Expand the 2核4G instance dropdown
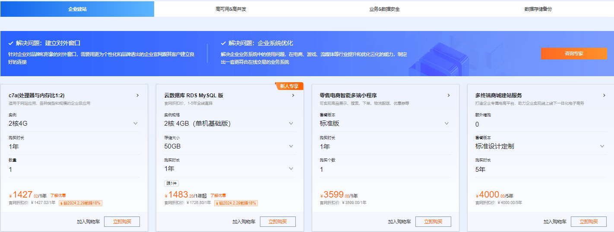 pyautogui.click(x=74, y=124)
